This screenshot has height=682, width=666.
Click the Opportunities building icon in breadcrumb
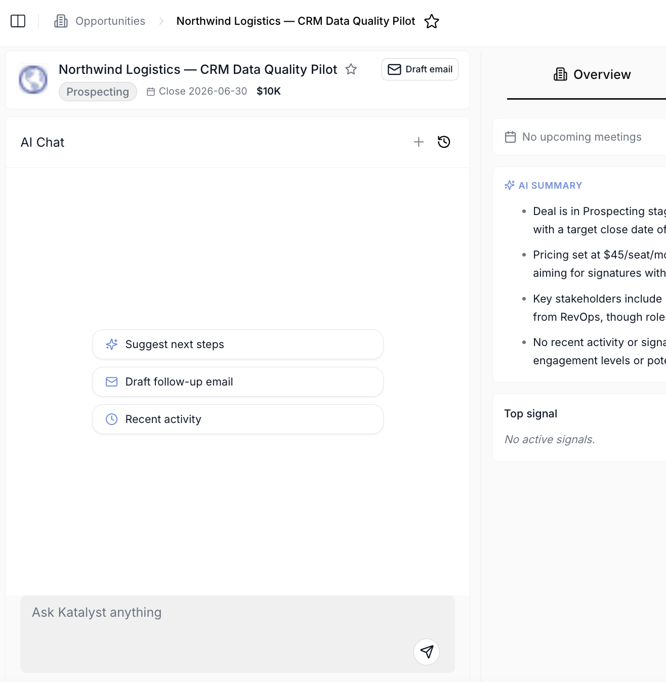coord(61,21)
